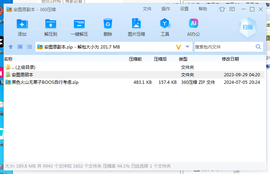Image resolution: width=270 pixels, height=174 pixels.
Task: Expand the path bar dropdown arrow
Action: click(x=187, y=47)
